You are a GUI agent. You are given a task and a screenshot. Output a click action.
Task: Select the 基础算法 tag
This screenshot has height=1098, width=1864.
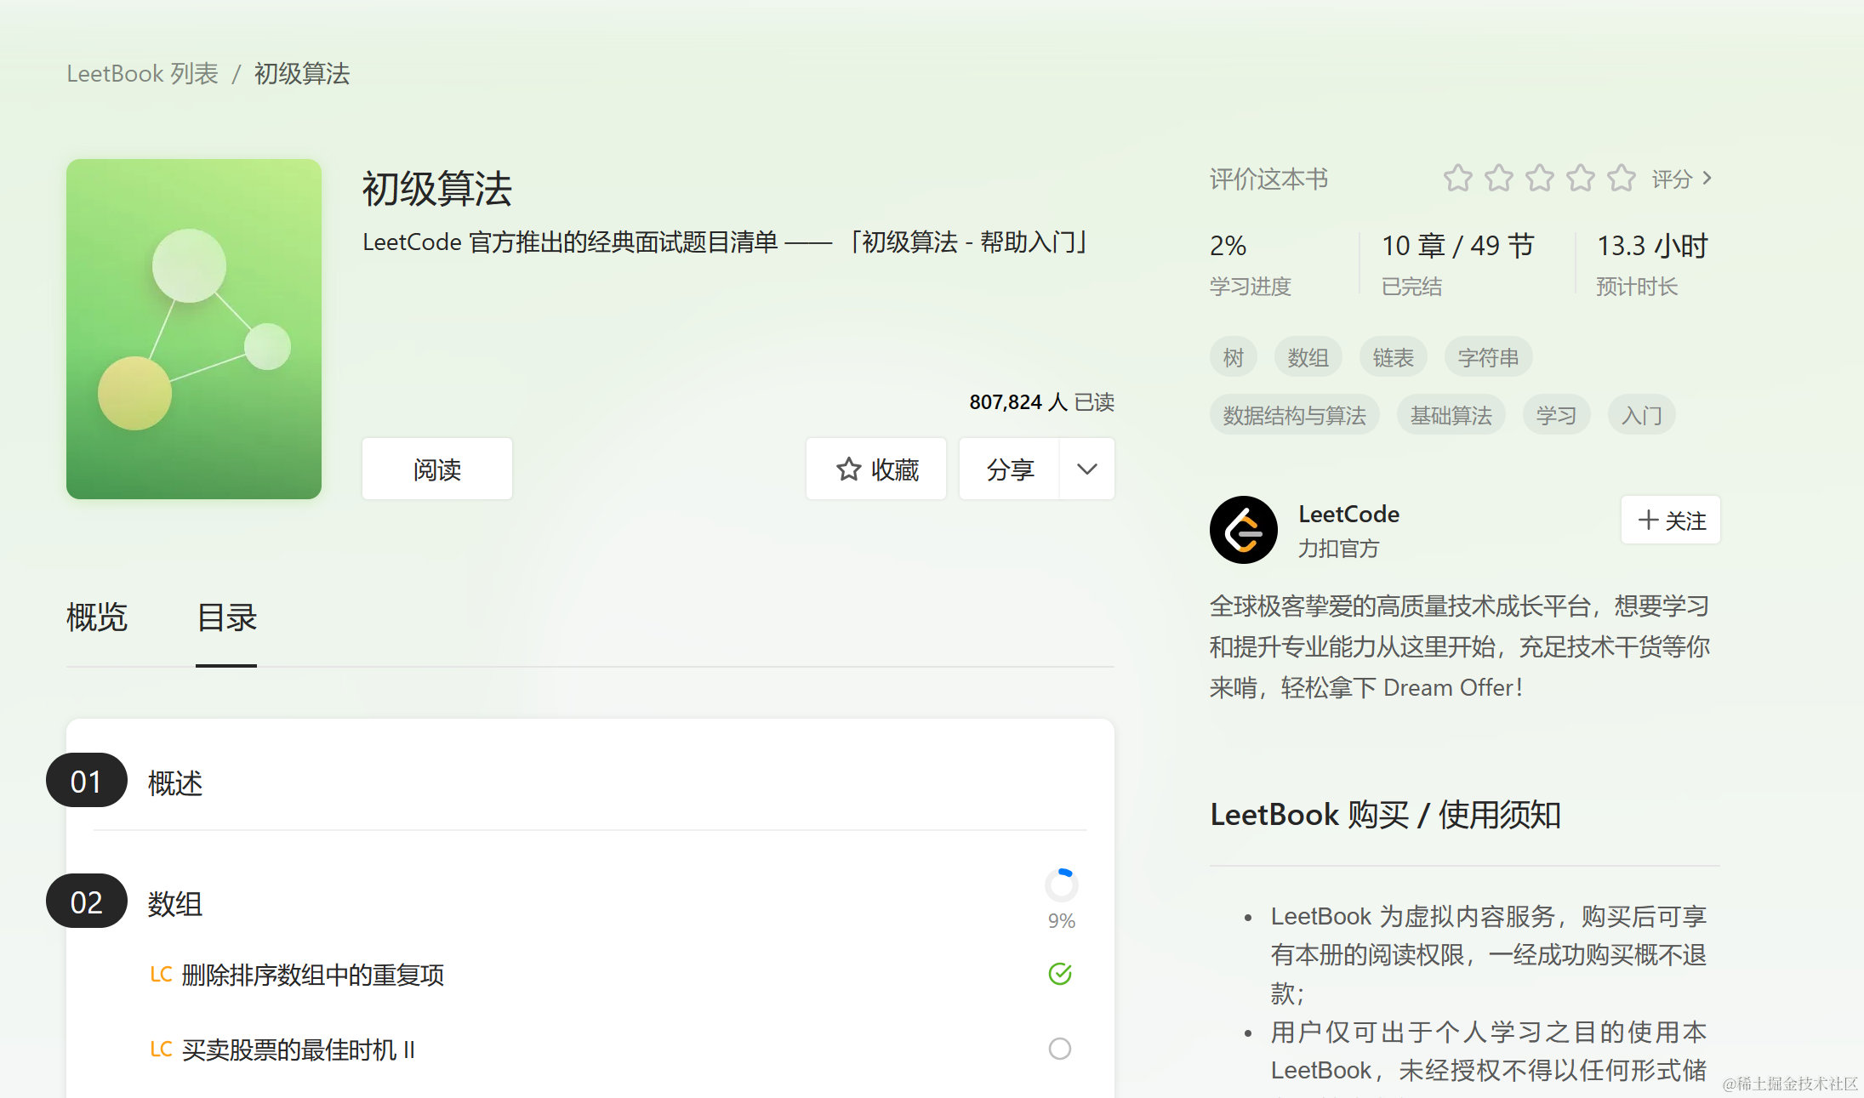[x=1451, y=415]
